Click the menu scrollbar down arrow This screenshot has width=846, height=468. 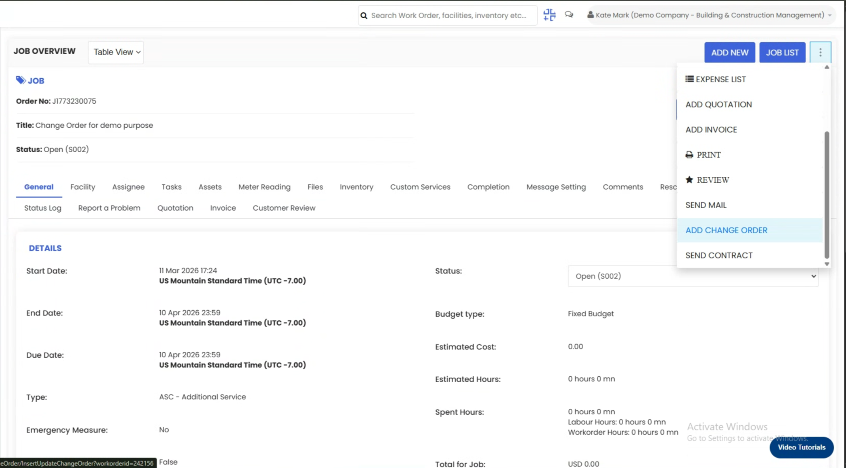click(x=827, y=264)
